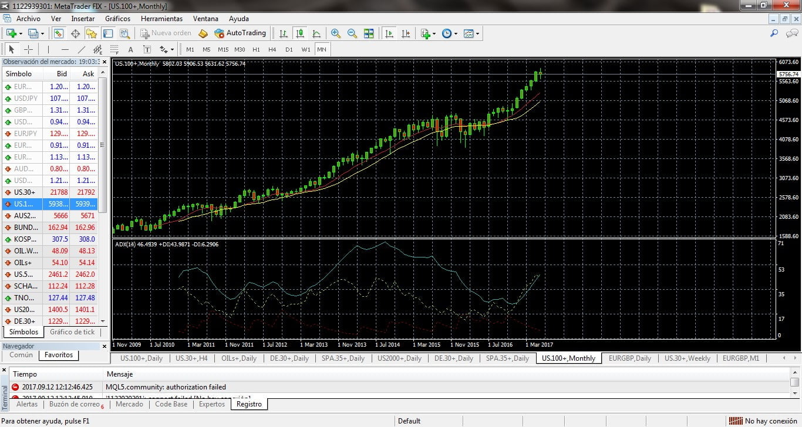Draw a trendline with the diagonal line tool
The image size is (802, 427).
[x=82, y=50]
